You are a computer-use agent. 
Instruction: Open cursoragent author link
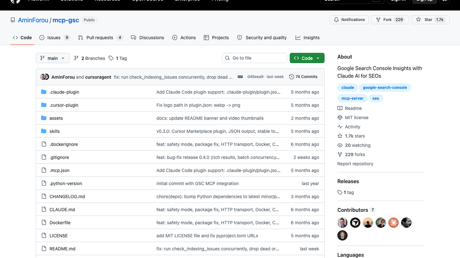click(x=99, y=77)
